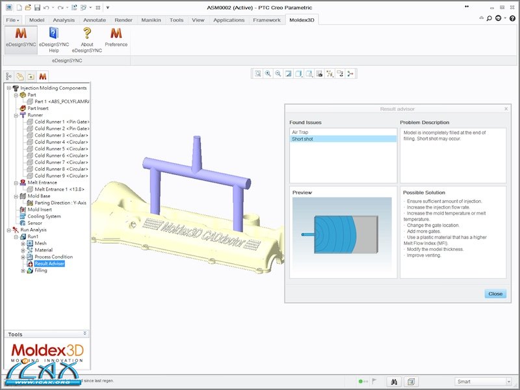Open the File menu

click(12, 20)
